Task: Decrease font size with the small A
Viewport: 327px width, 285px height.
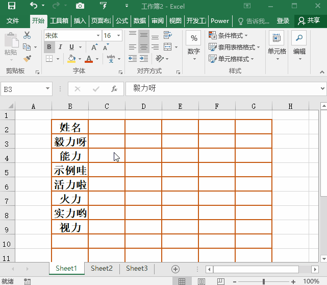Action: 106,47
